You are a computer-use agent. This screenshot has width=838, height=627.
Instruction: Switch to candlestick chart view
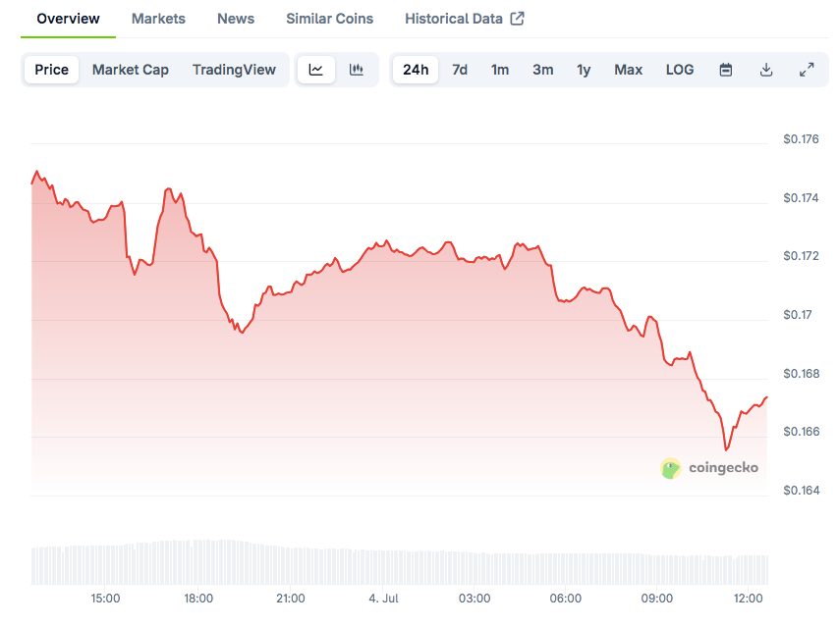(x=357, y=70)
